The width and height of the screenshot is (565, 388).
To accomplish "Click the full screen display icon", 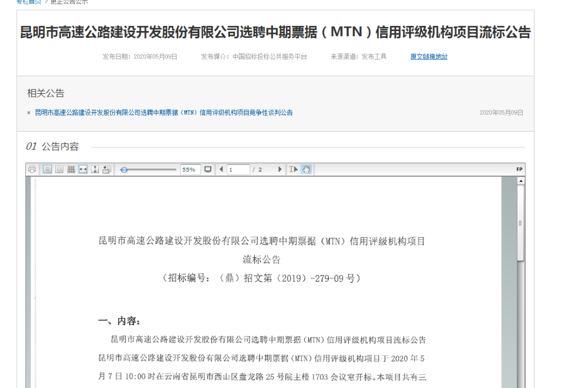I will point(208,169).
